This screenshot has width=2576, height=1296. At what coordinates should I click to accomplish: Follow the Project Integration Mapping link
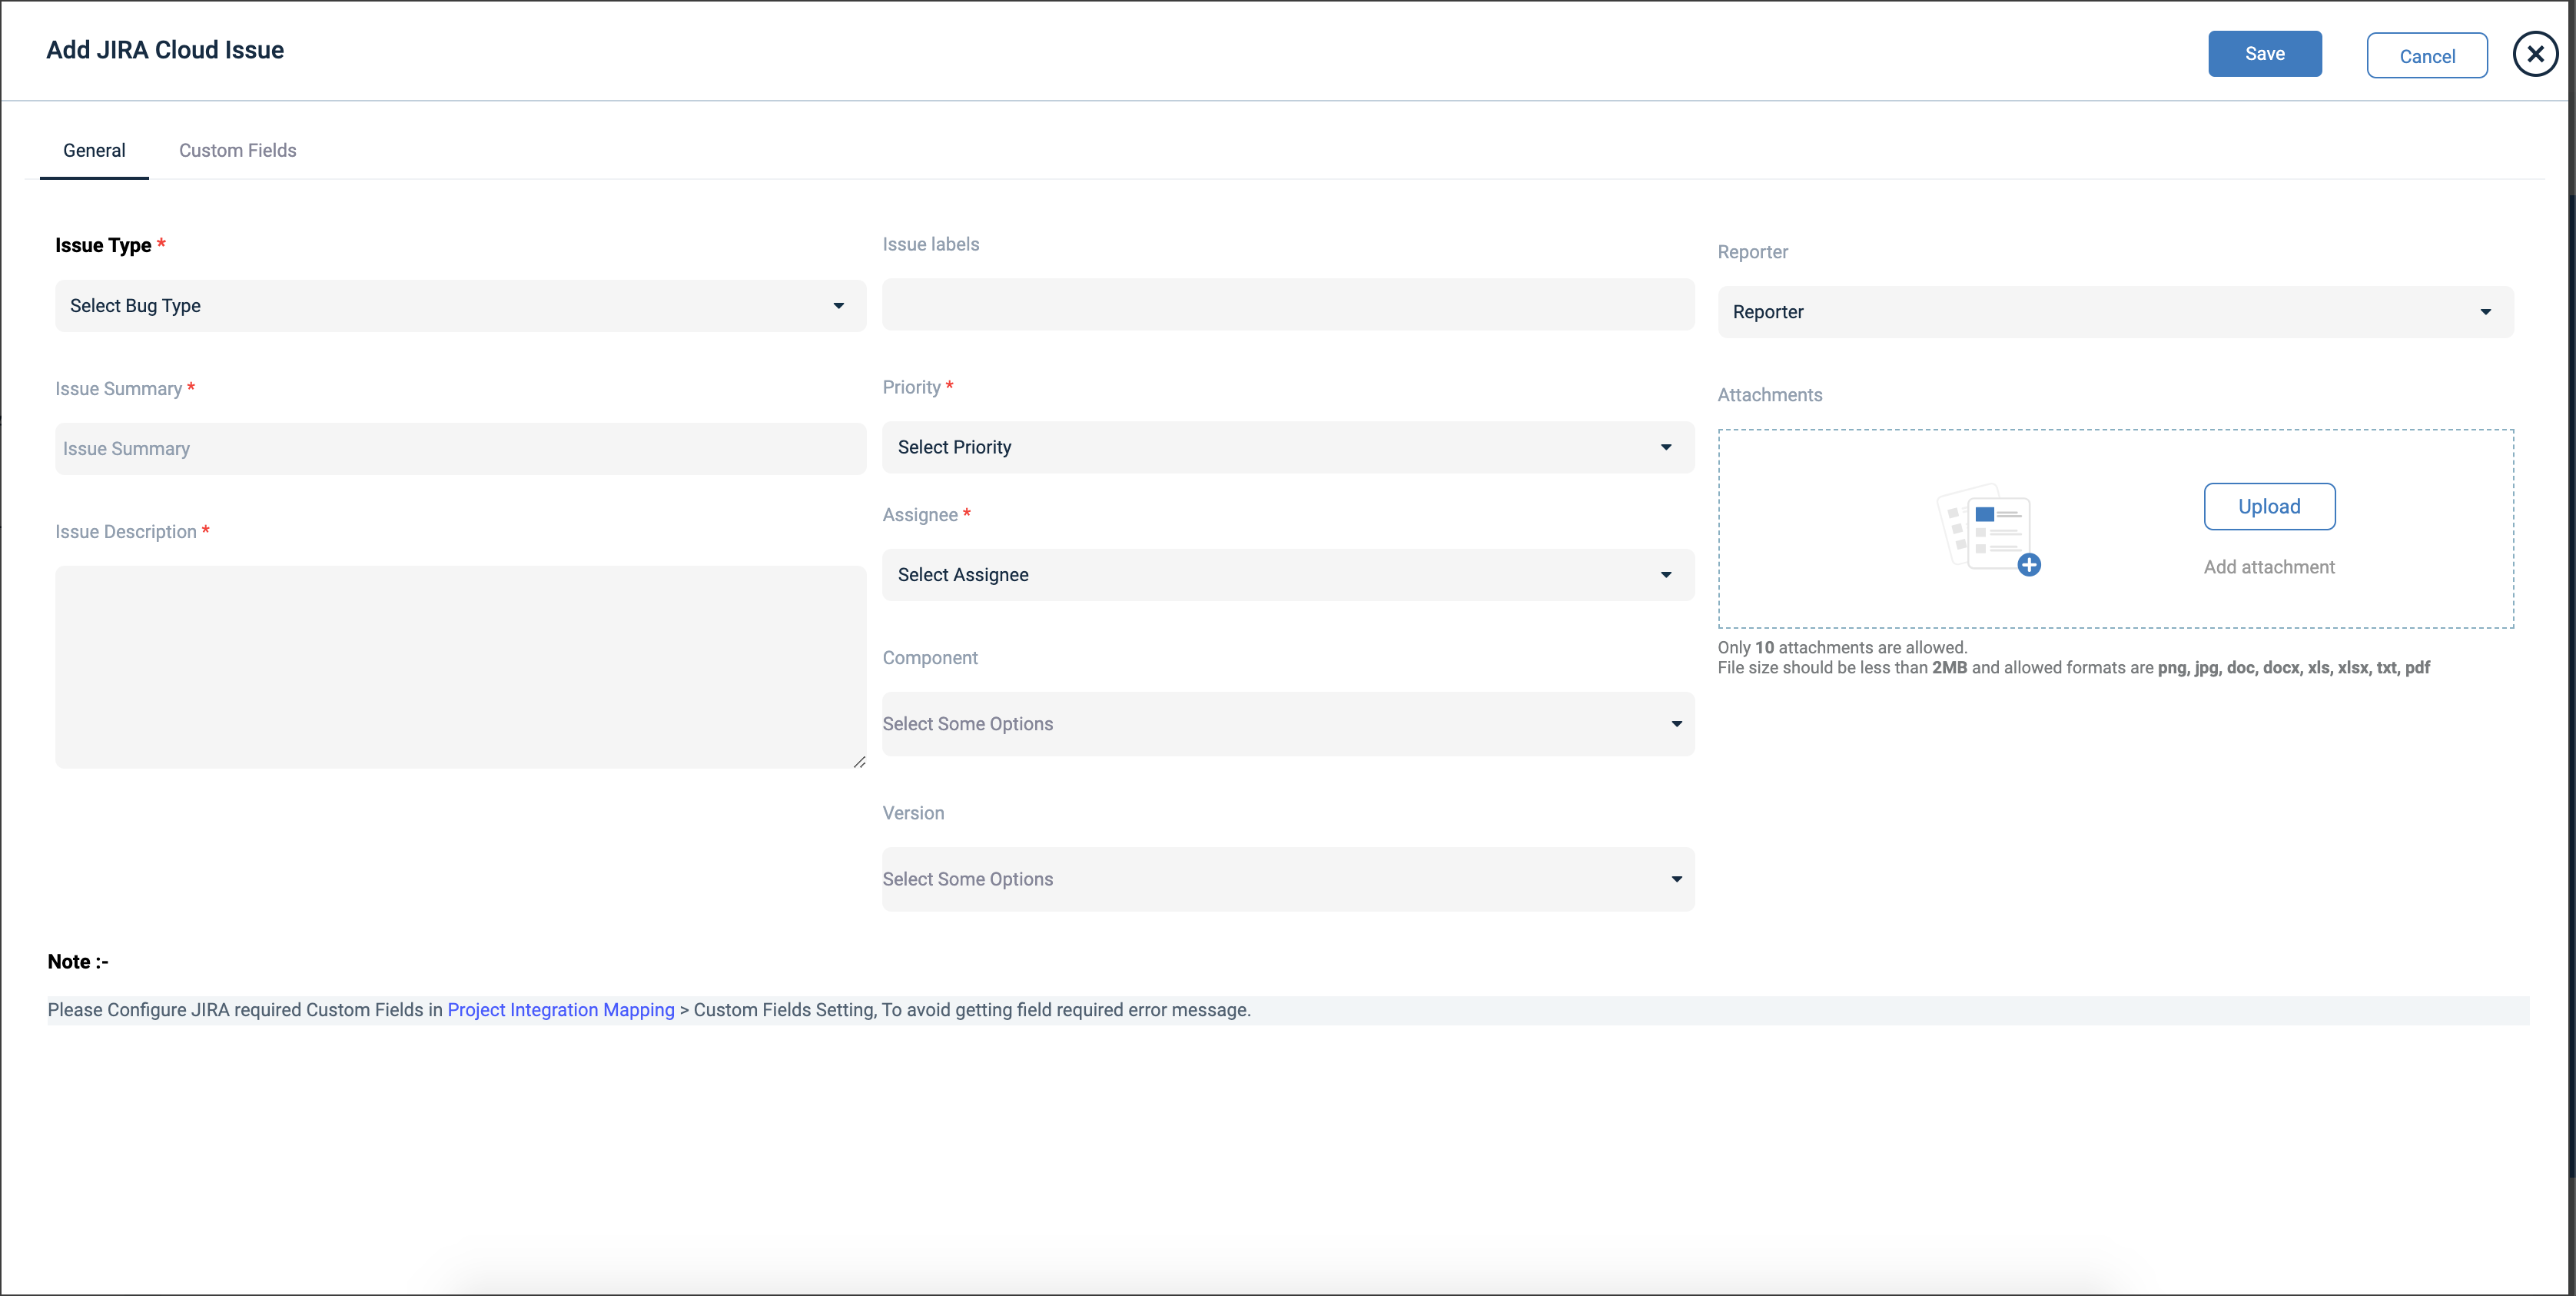[561, 1010]
